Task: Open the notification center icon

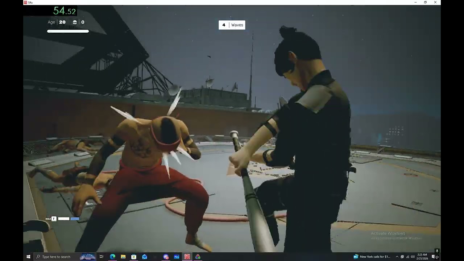Action: tap(433, 257)
